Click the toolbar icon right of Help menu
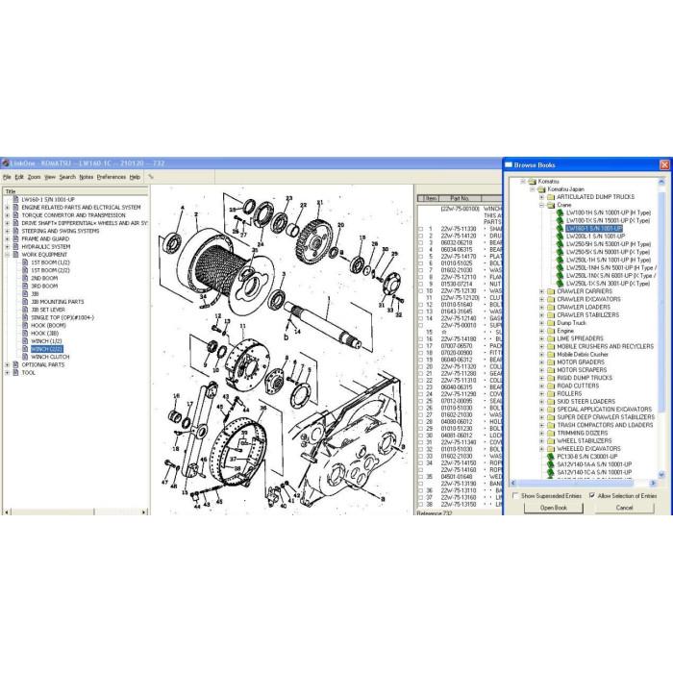The height and width of the screenshot is (673, 673). click(x=151, y=177)
